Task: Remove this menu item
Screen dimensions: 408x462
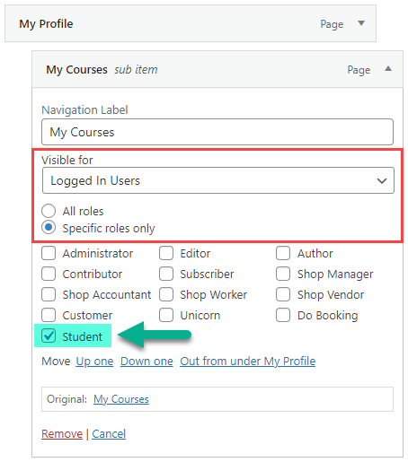Action: (62, 434)
